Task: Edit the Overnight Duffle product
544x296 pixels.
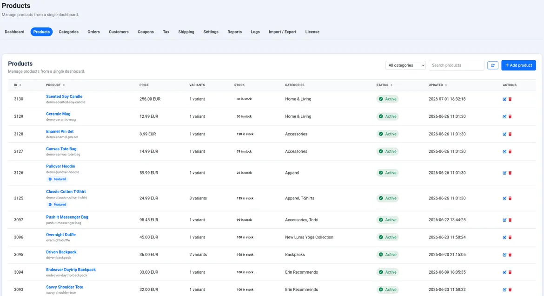Action: [504, 237]
